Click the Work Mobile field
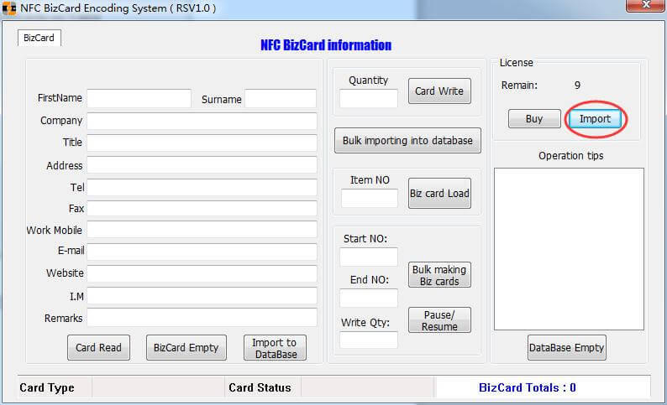 tap(202, 230)
